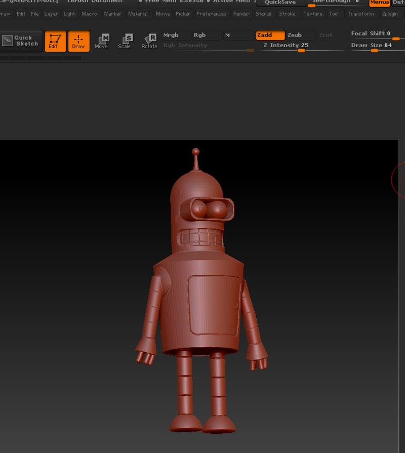Open the Material menu
The image size is (405, 453).
138,14
